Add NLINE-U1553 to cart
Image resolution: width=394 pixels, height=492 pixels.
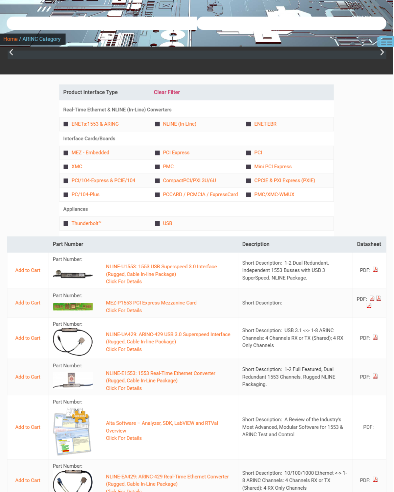[x=28, y=270]
